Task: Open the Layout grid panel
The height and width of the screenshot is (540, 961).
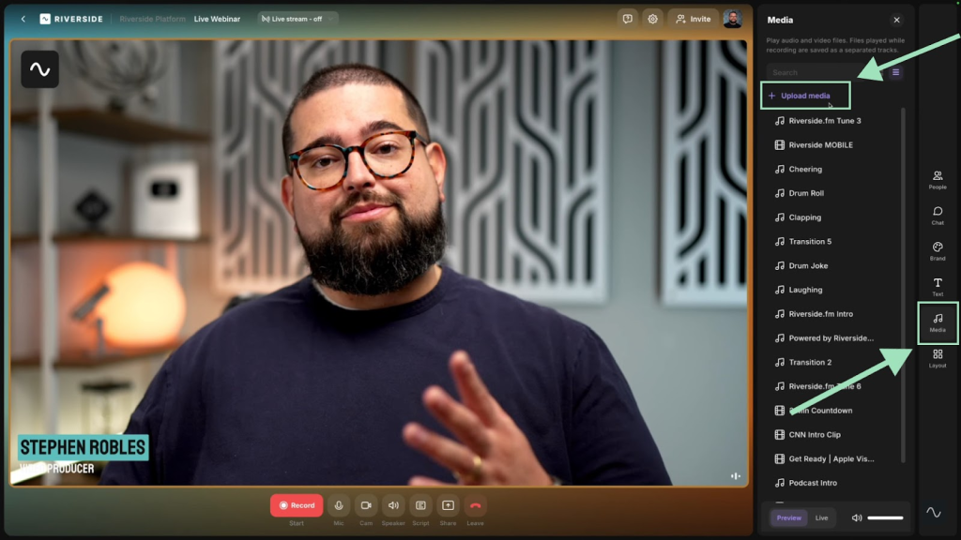Action: (x=938, y=358)
